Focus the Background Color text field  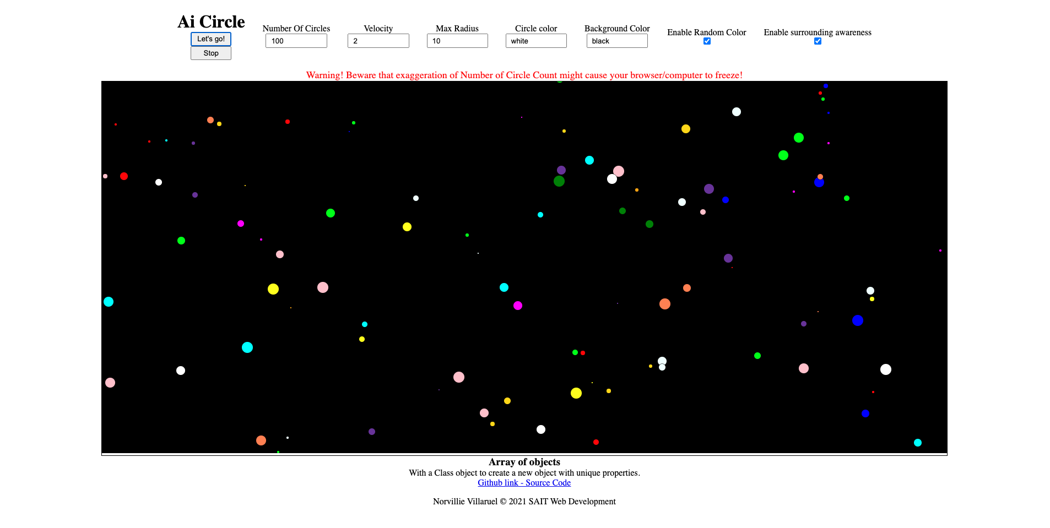(x=616, y=41)
